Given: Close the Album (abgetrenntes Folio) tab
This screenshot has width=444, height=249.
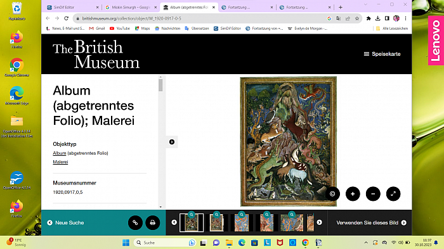Looking at the screenshot, I should click(214, 8).
